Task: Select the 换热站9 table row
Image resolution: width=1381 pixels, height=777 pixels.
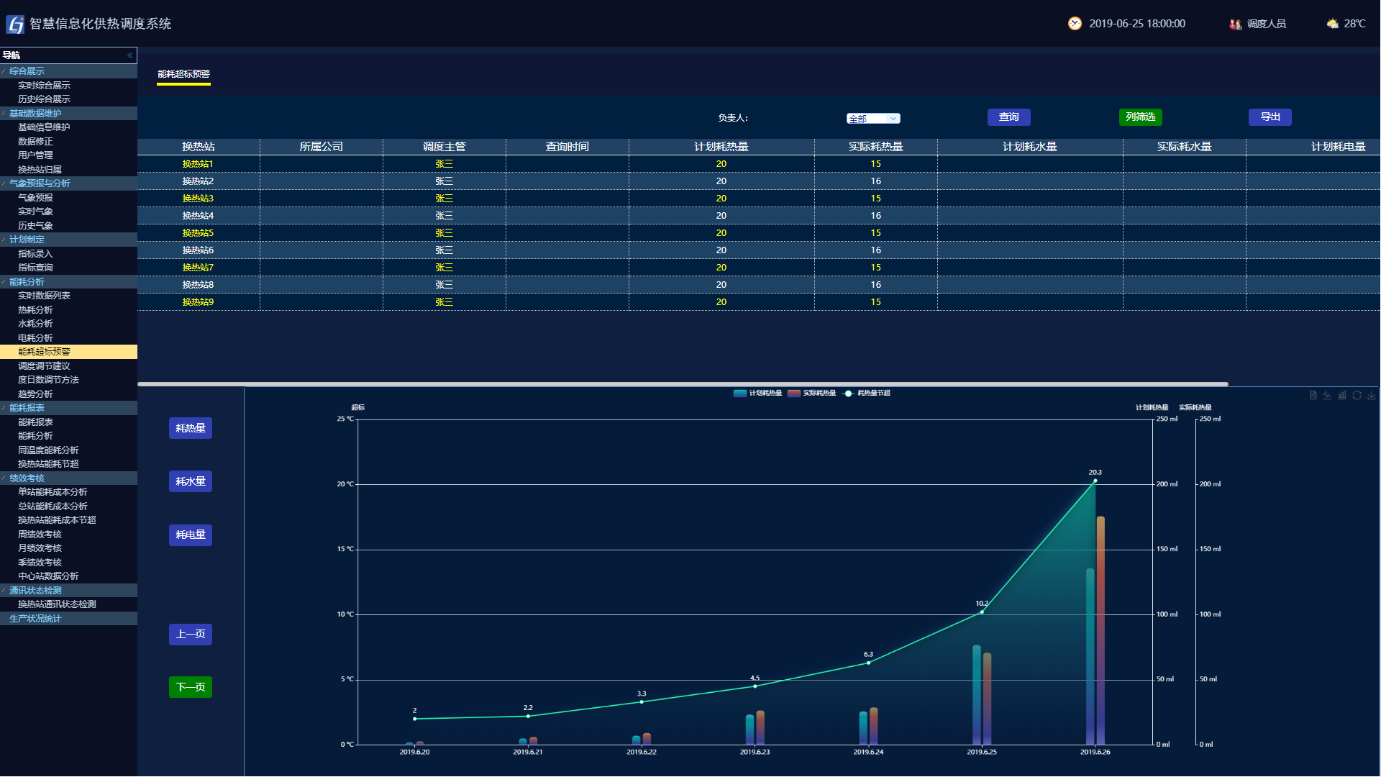Action: coord(759,302)
